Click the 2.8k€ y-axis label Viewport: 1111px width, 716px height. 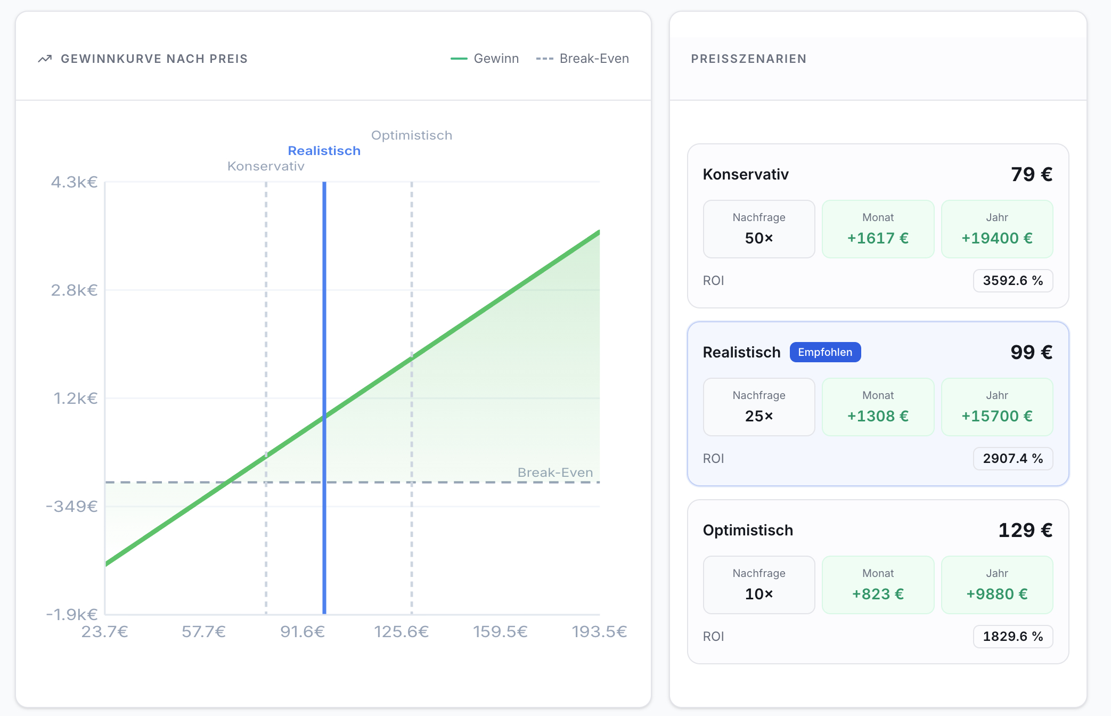(x=74, y=290)
